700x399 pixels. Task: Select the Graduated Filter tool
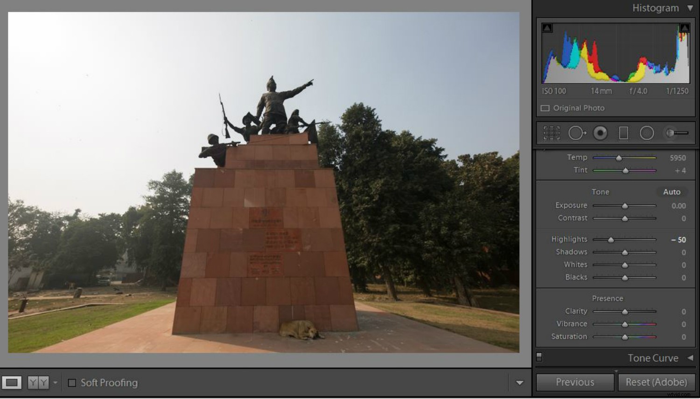tap(624, 133)
